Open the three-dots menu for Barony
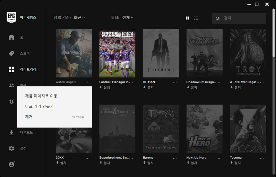The height and width of the screenshot is (177, 276). [175, 158]
